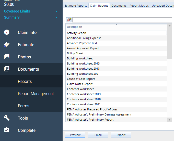Viewport: 174px width, 141px height.
Task: Click the report filter text field
Action: pyautogui.click(x=122, y=20)
